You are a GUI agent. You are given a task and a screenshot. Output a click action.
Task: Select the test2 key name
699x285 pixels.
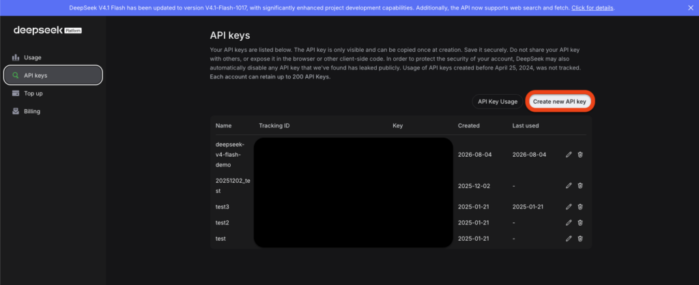click(223, 223)
